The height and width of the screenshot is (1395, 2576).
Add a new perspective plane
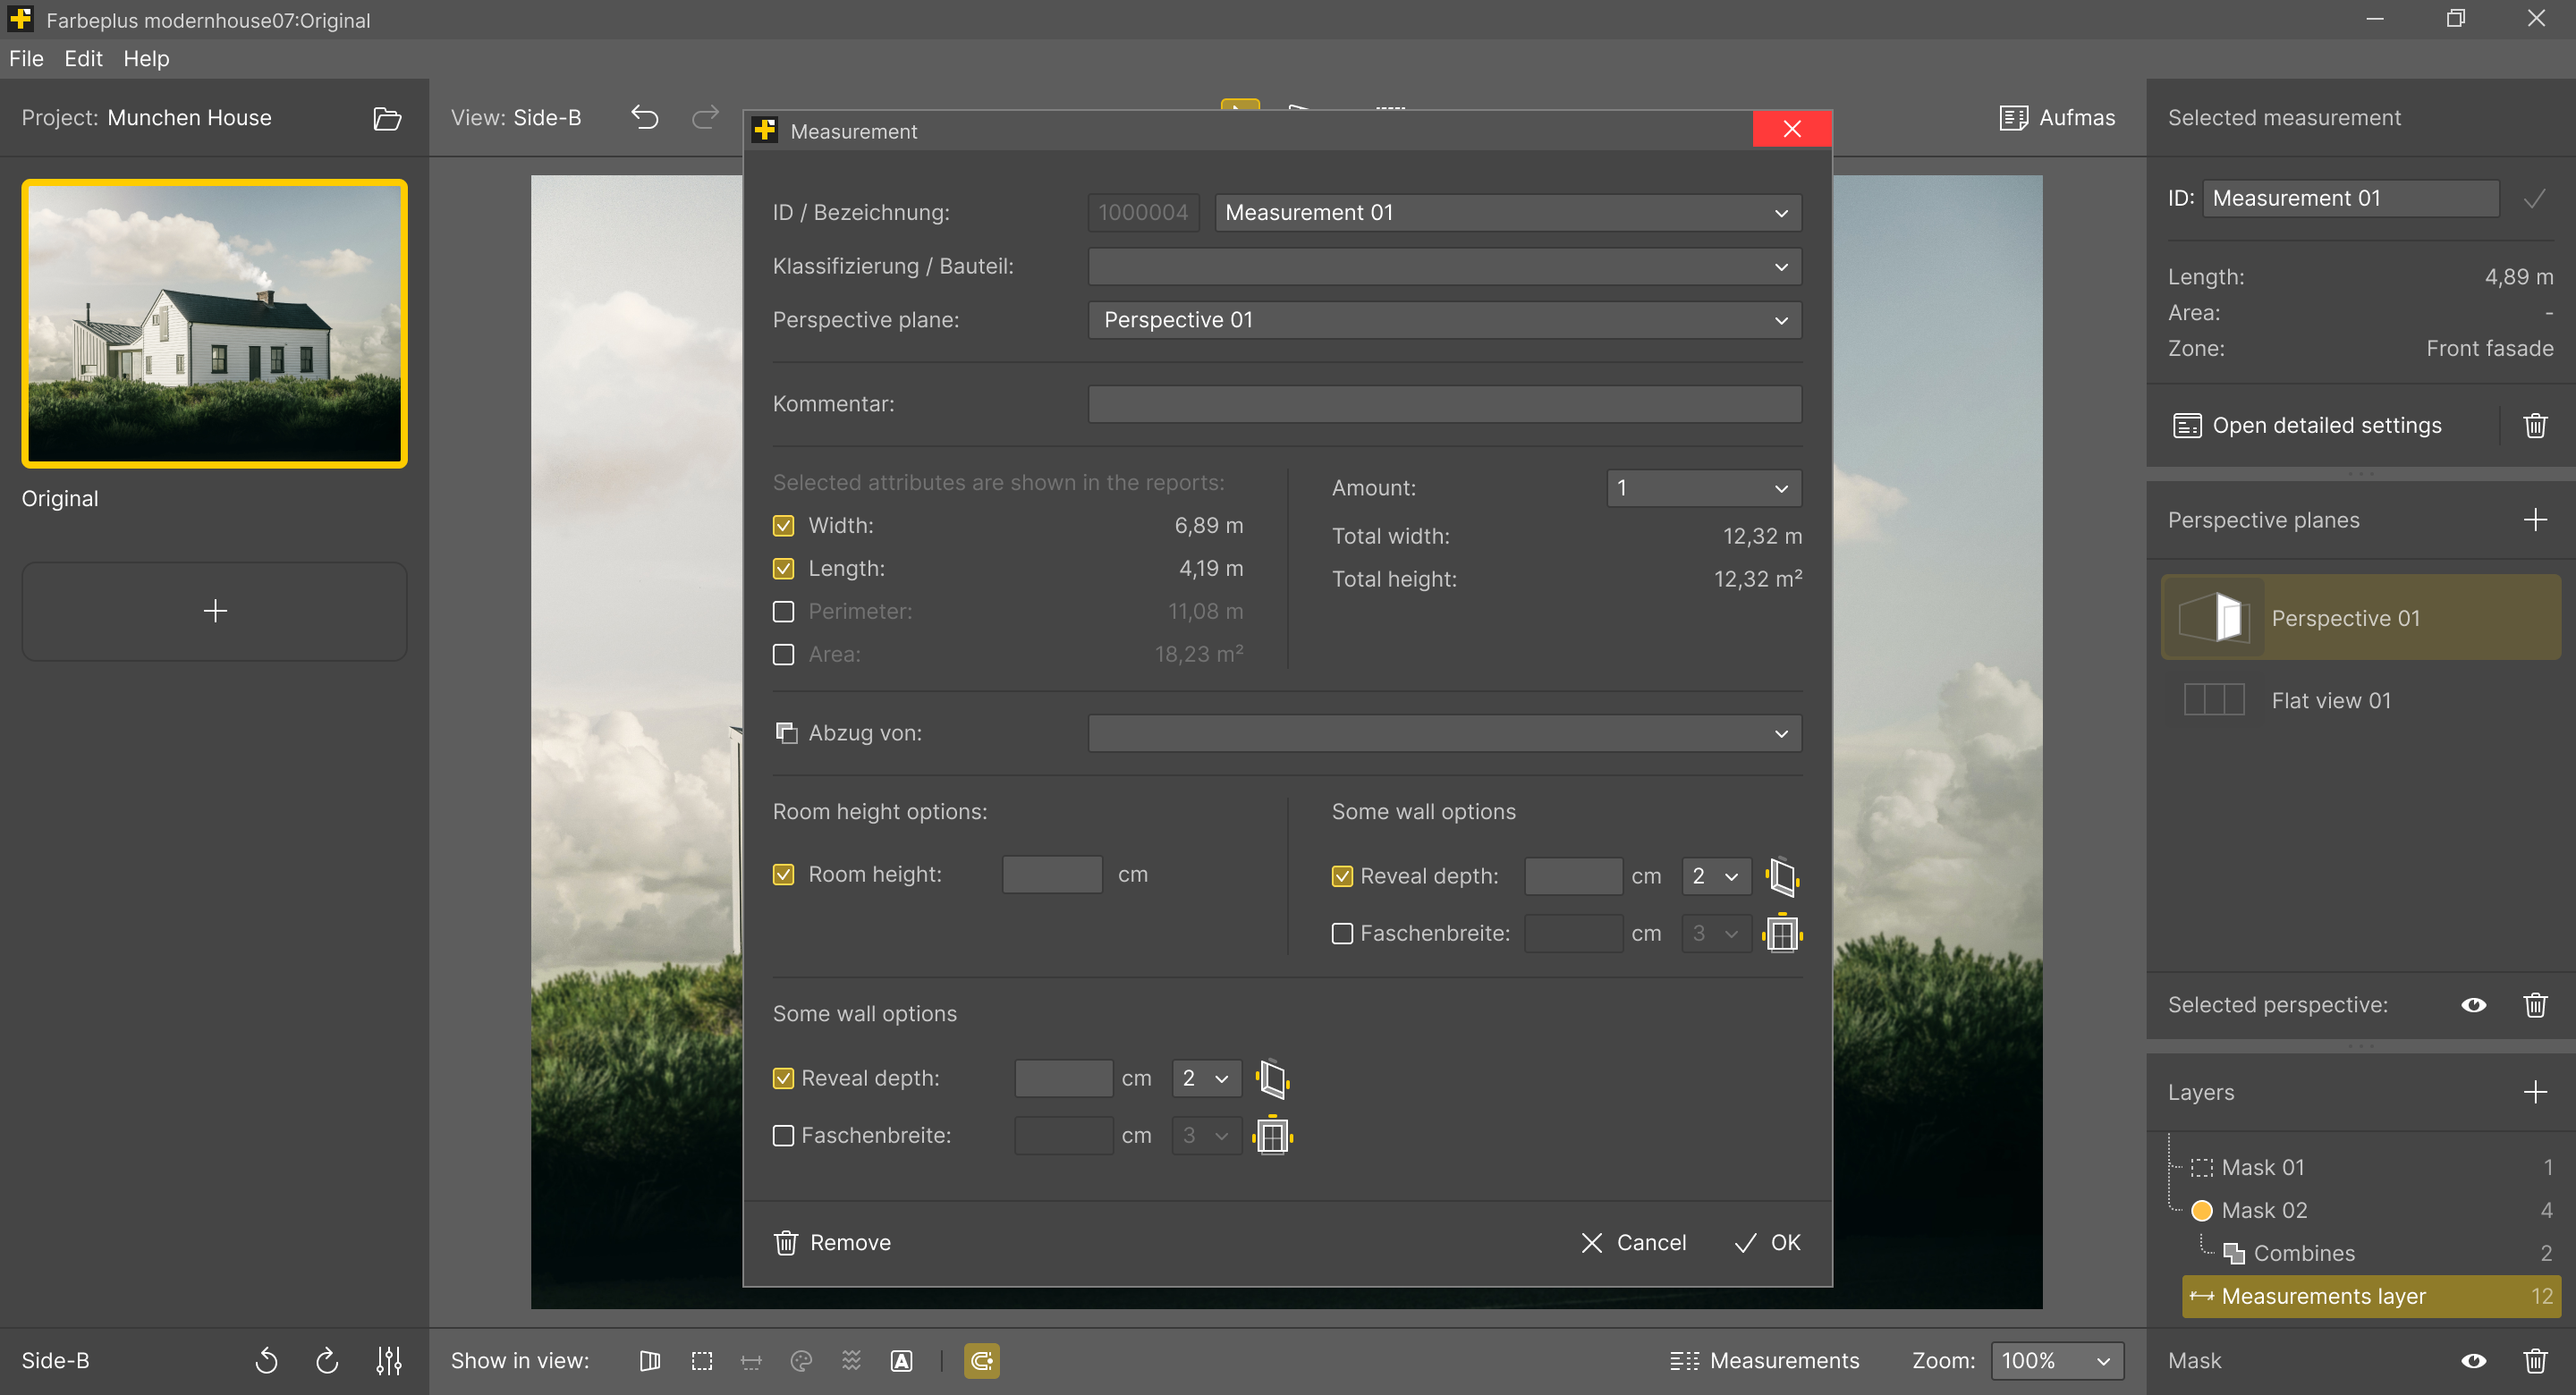pos(2534,520)
